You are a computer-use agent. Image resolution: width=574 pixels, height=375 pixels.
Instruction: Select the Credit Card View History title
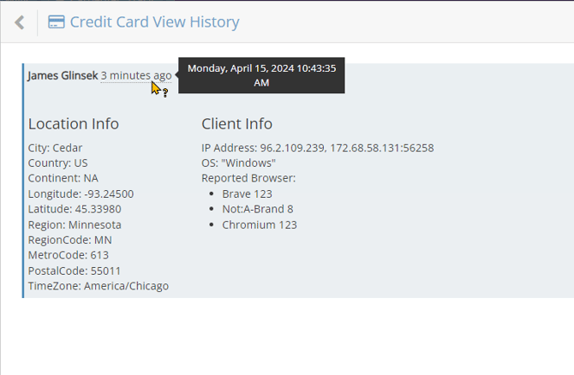click(x=154, y=23)
